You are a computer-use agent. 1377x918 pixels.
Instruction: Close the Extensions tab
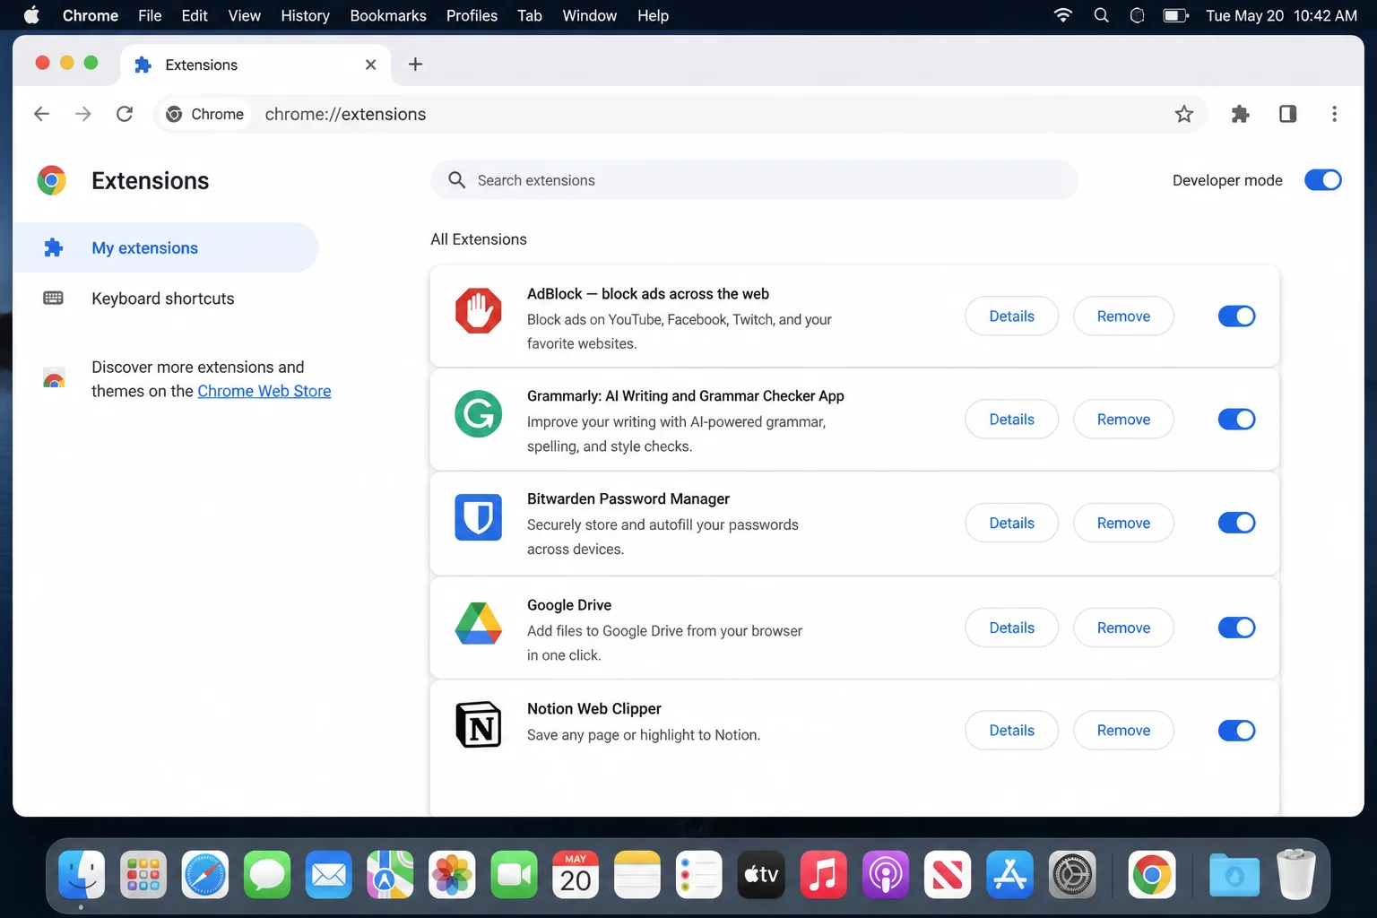click(x=370, y=65)
